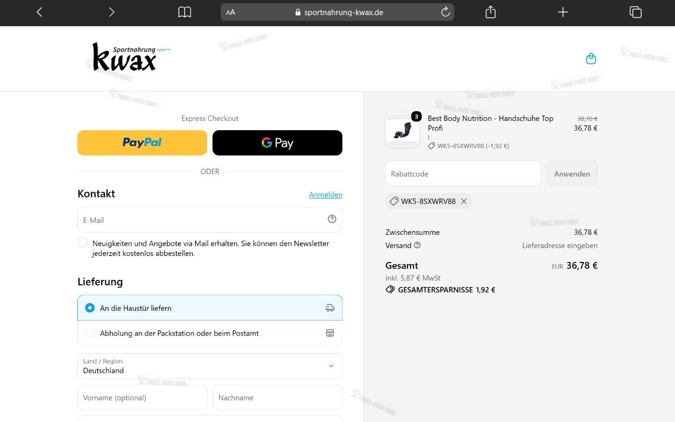Focus the Rabattcode input field
The image size is (675, 422).
[x=463, y=174]
